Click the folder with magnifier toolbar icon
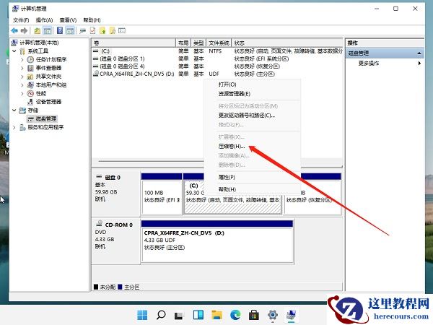Viewport: 433px width, 325px height. pyautogui.click(x=113, y=30)
